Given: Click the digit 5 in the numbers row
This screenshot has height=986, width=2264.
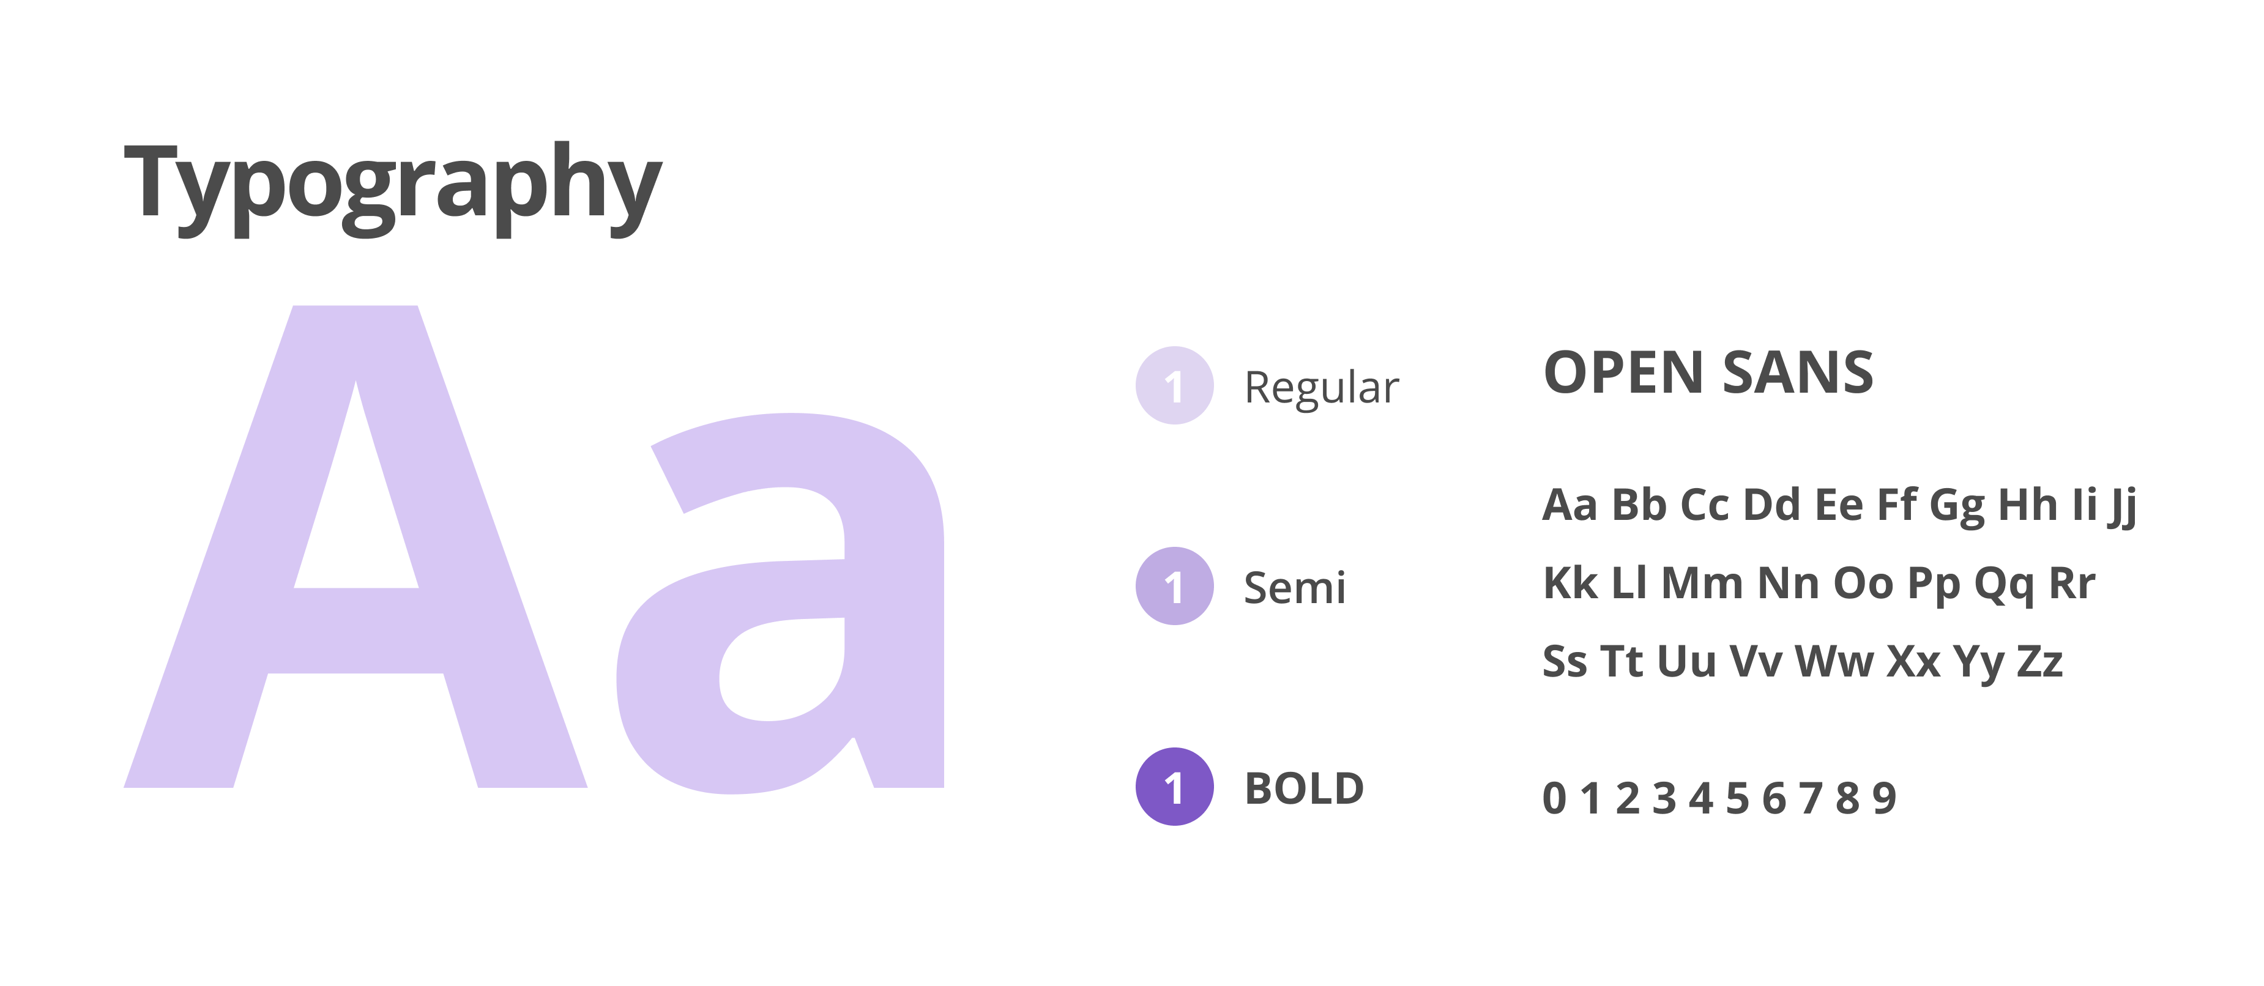Looking at the screenshot, I should pos(1737,799).
